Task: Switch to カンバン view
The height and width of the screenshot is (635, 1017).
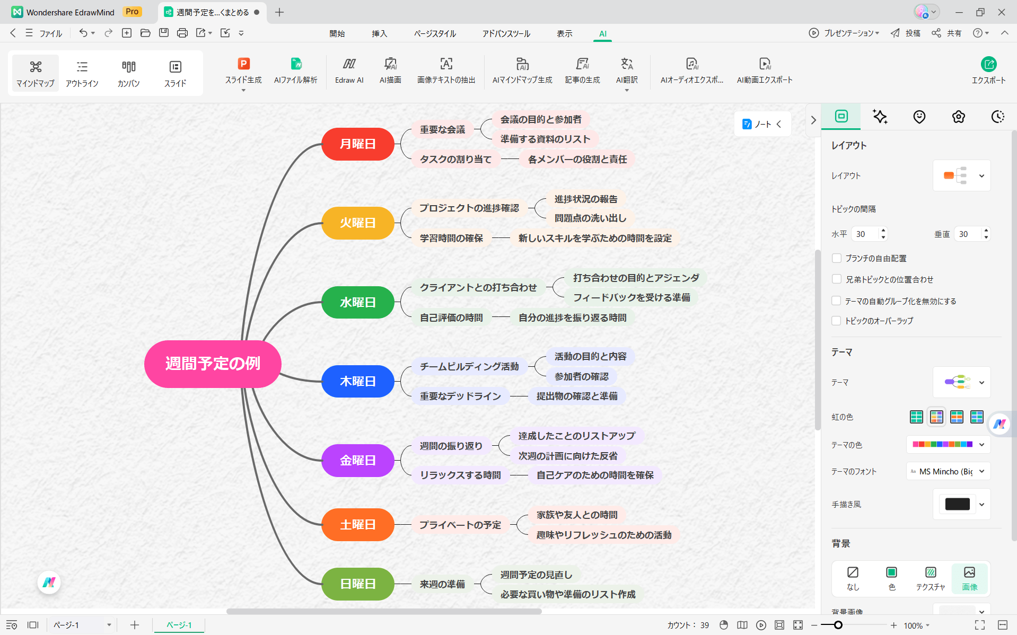Action: (129, 73)
